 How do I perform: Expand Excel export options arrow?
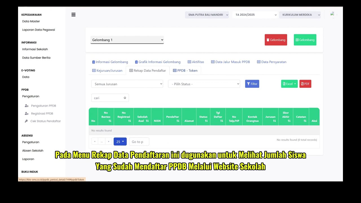point(295,84)
